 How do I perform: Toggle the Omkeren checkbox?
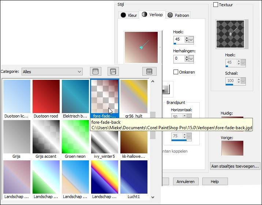(x=176, y=72)
